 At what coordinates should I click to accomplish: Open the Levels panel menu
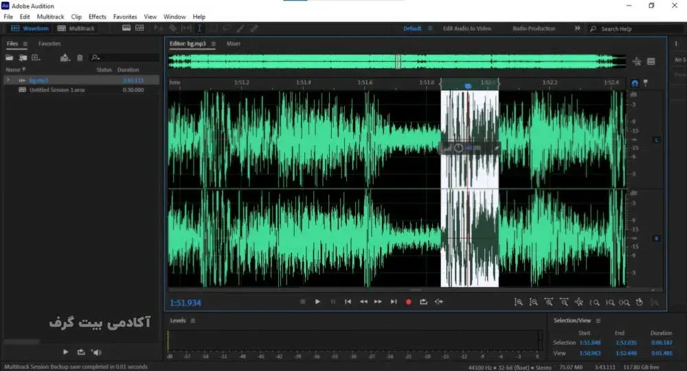point(193,321)
